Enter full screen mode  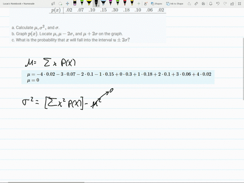239,4
